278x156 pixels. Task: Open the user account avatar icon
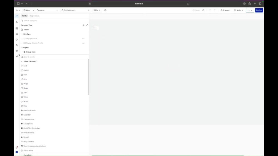(x=17, y=152)
